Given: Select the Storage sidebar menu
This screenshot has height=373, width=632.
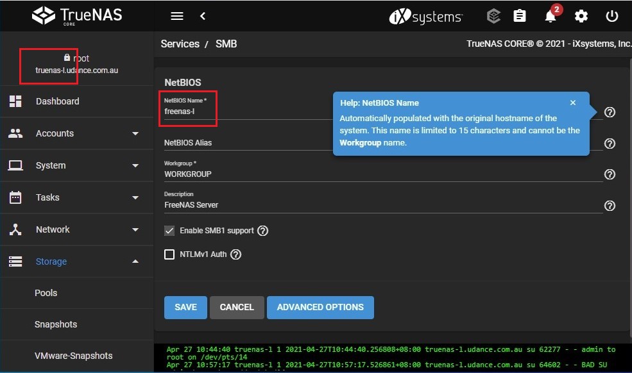Looking at the screenshot, I should tap(76, 261).
